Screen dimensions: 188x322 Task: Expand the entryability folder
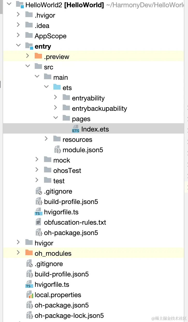(x=55, y=97)
